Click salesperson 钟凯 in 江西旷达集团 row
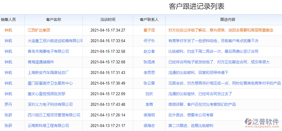The image size is (282, 131). pyautogui.click(x=8, y=30)
